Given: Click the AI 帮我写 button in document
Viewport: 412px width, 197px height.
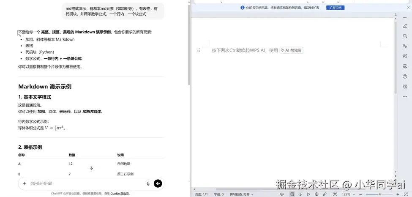Looking at the screenshot, I should [291, 50].
